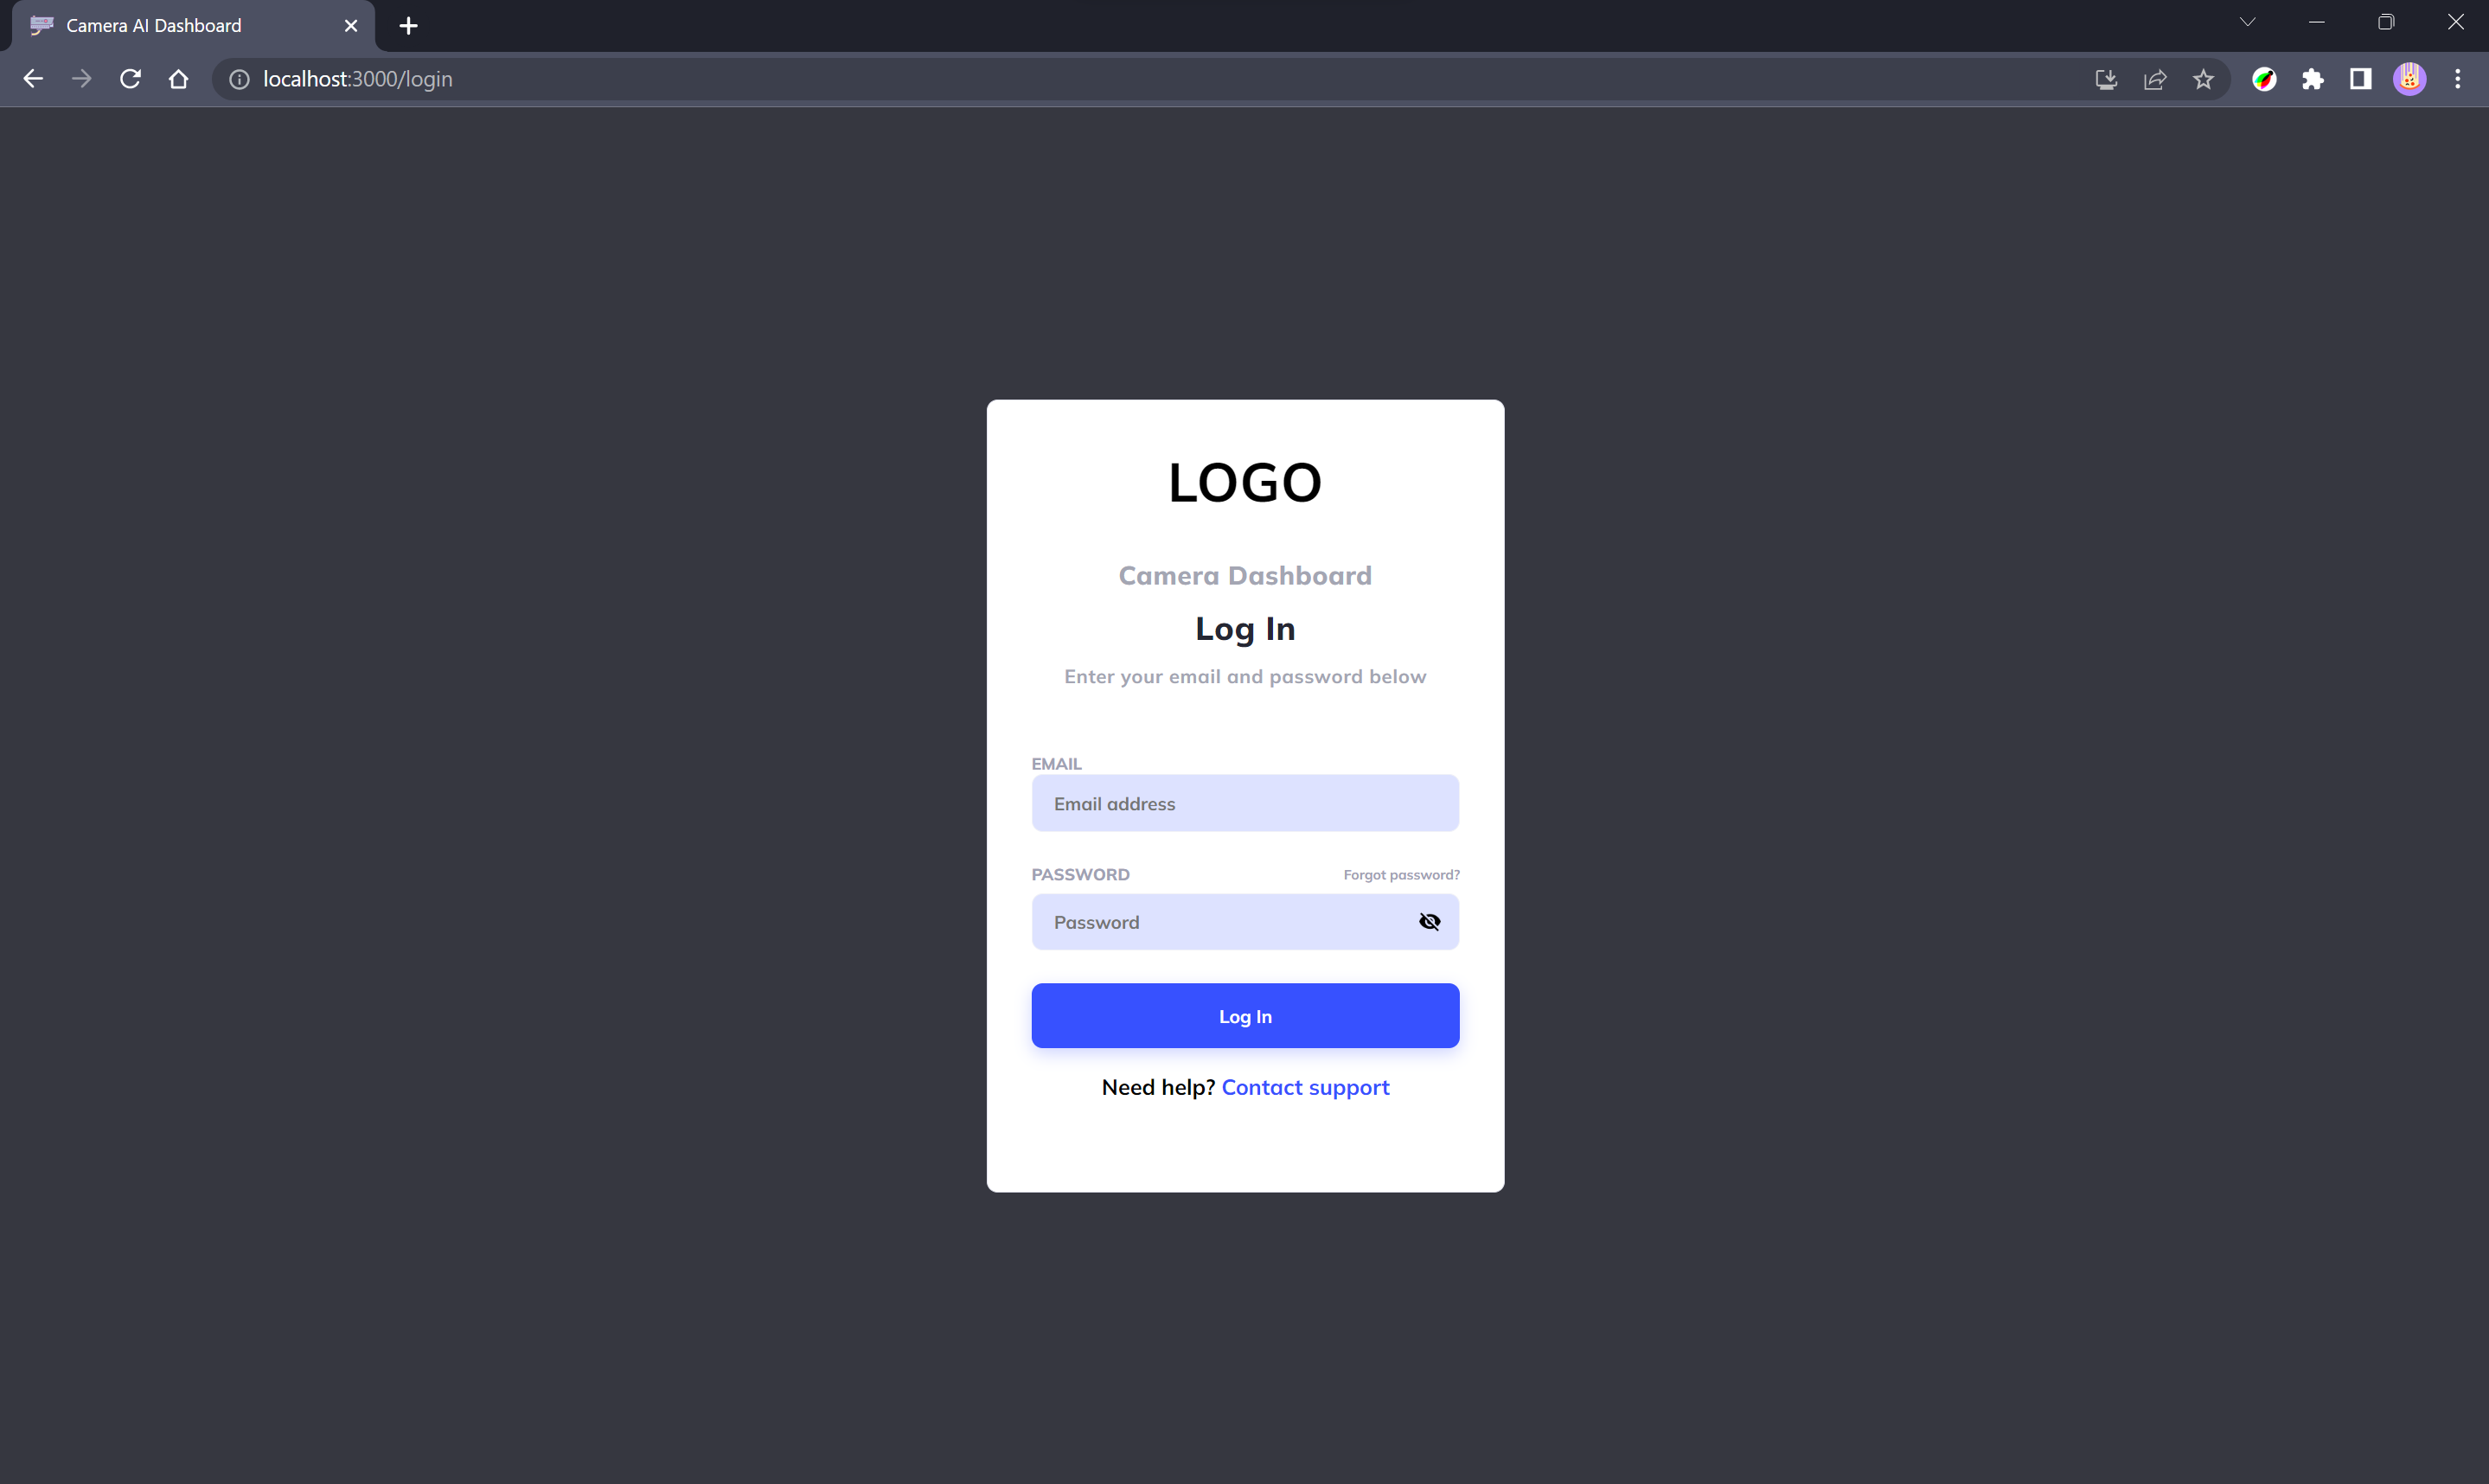Click the Forgot password? link

(1401, 874)
